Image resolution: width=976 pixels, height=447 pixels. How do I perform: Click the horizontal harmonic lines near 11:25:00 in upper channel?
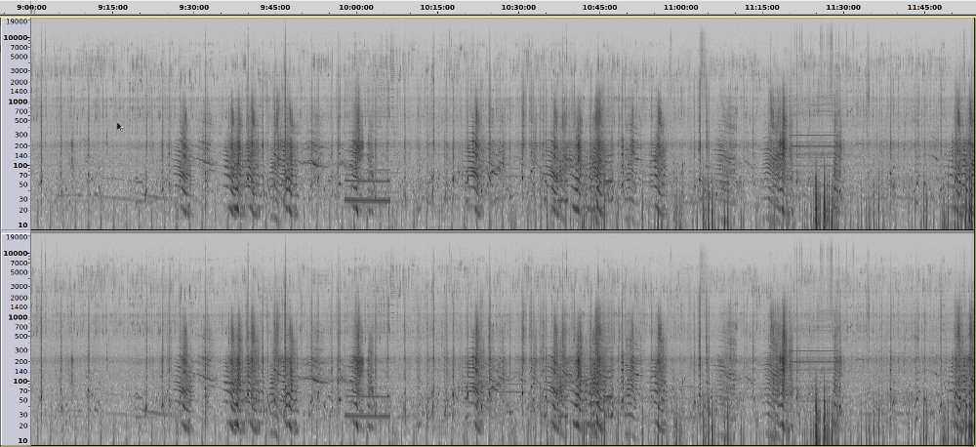click(x=813, y=146)
